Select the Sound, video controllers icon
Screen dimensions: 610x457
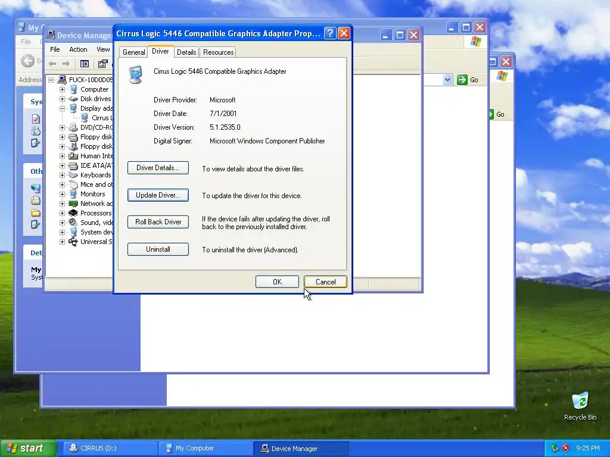tap(73, 223)
